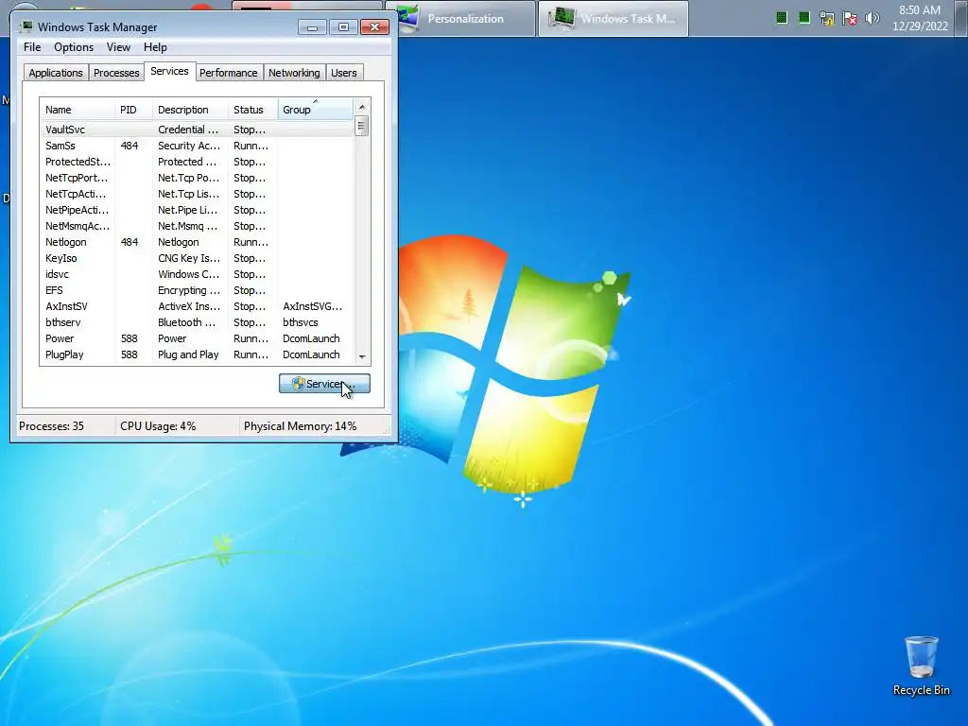Switch to the Networking tab
This screenshot has width=968, height=726.
[294, 72]
